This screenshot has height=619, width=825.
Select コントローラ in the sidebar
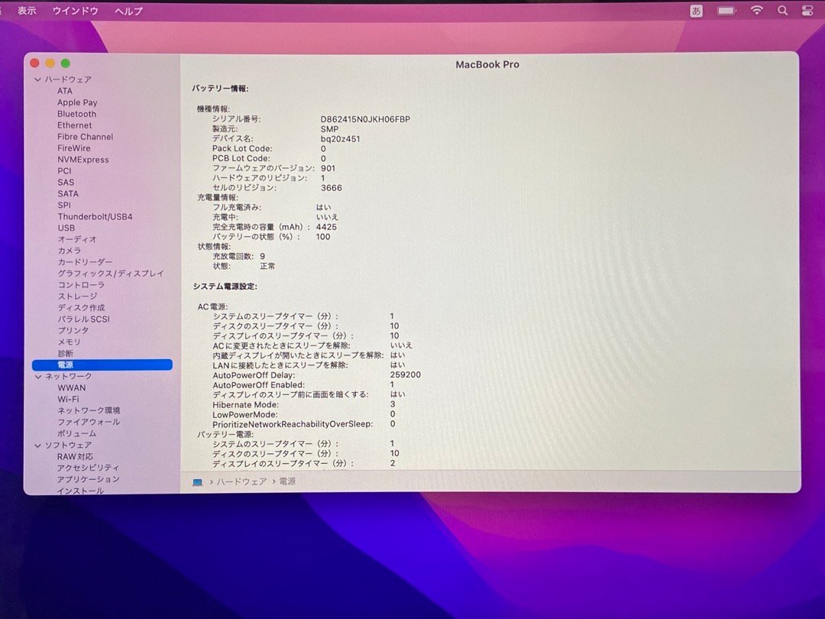(81, 285)
